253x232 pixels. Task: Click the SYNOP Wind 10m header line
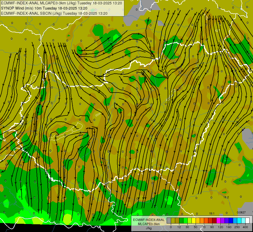(44, 8)
